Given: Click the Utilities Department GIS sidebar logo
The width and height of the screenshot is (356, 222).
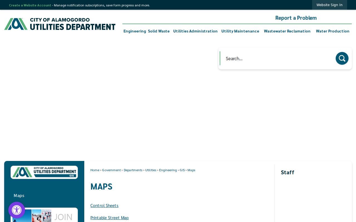Looking at the screenshot, I should 44,172.
